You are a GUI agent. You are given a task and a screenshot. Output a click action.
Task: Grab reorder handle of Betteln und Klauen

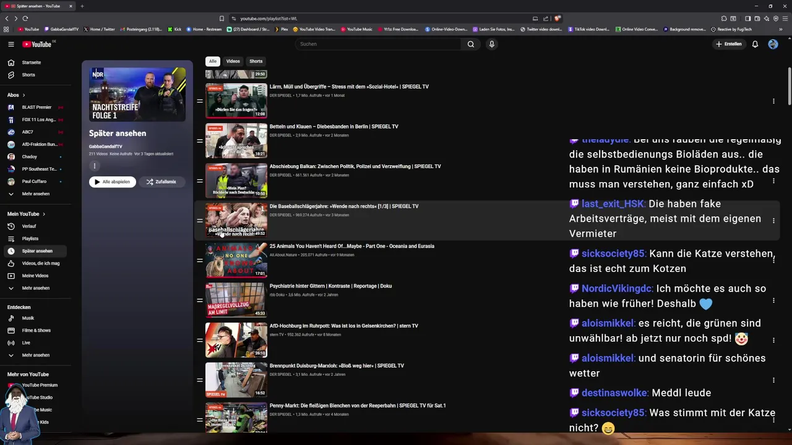click(200, 141)
